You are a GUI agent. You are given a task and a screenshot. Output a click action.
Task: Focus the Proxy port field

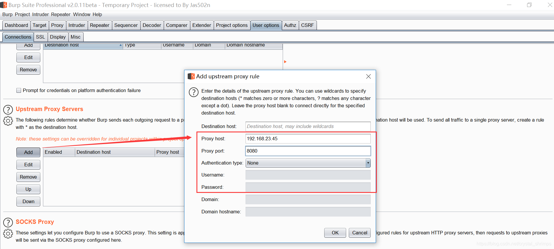(x=308, y=151)
